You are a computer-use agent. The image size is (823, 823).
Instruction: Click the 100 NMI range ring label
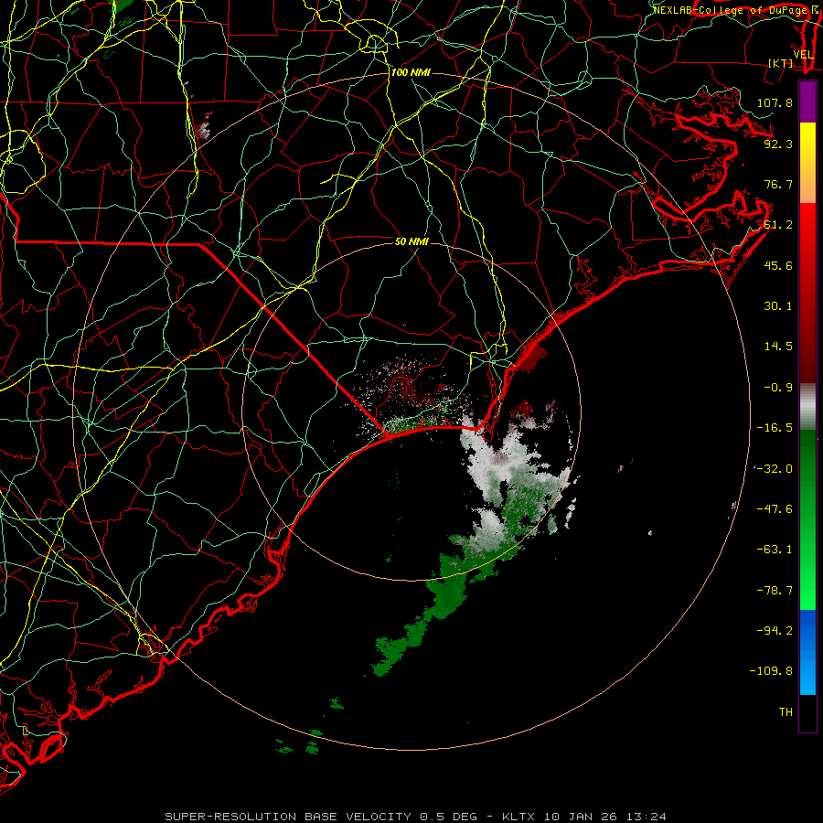tap(411, 72)
